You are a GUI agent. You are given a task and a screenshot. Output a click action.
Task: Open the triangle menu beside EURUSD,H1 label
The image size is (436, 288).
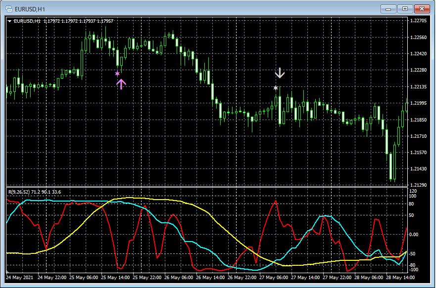click(10, 21)
